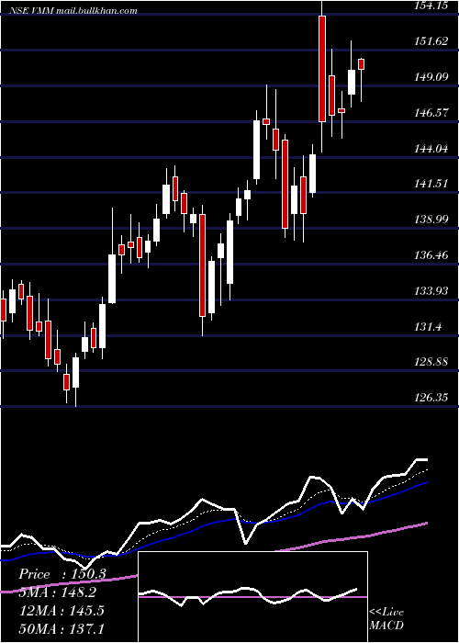Click the 50MA : 137.1 readout
The width and height of the screenshot is (459, 643).
tap(62, 628)
